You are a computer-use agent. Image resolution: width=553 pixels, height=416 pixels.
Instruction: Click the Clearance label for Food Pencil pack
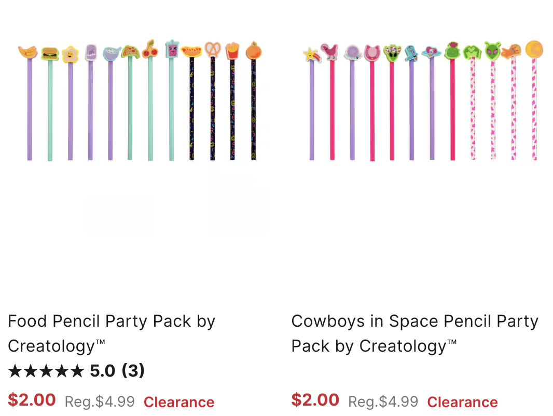179,402
